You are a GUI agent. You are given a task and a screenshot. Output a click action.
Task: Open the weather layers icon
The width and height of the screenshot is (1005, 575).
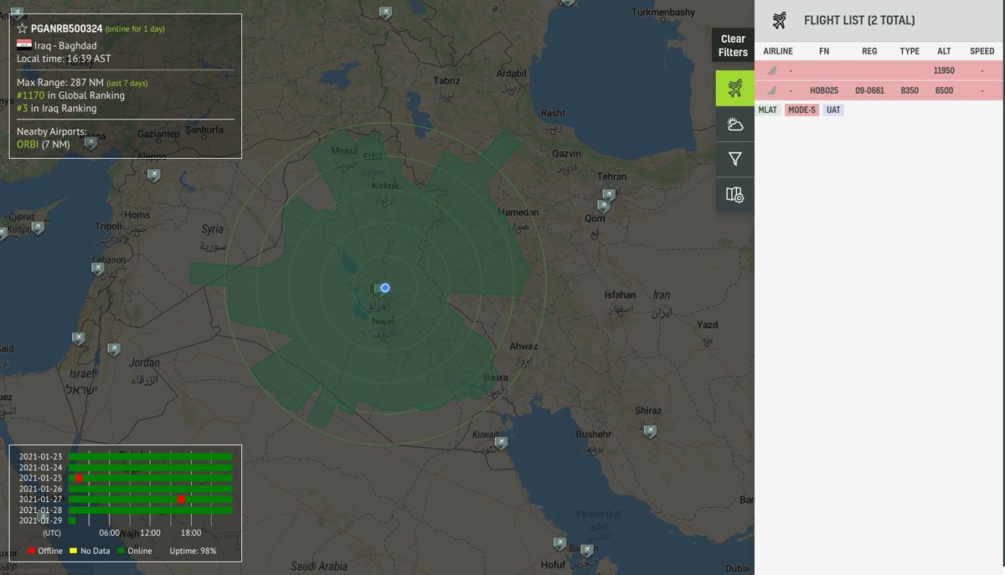pyautogui.click(x=734, y=124)
